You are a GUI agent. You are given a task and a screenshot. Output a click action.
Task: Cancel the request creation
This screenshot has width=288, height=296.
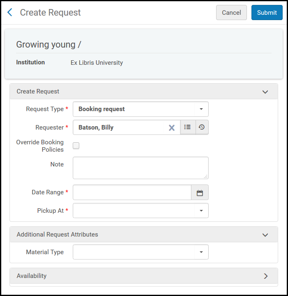(231, 13)
